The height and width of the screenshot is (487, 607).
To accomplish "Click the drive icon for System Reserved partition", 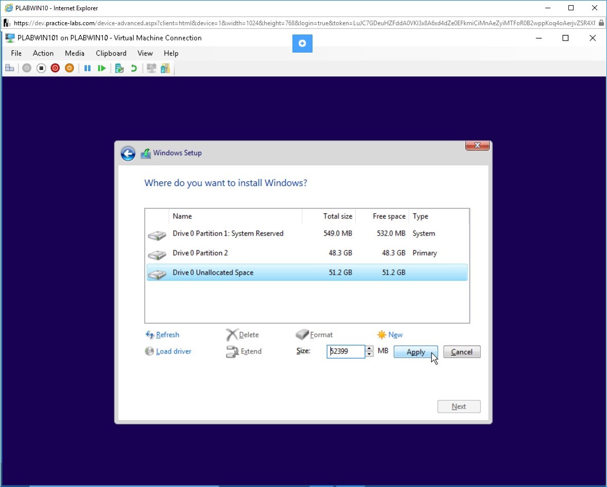I will click(157, 235).
